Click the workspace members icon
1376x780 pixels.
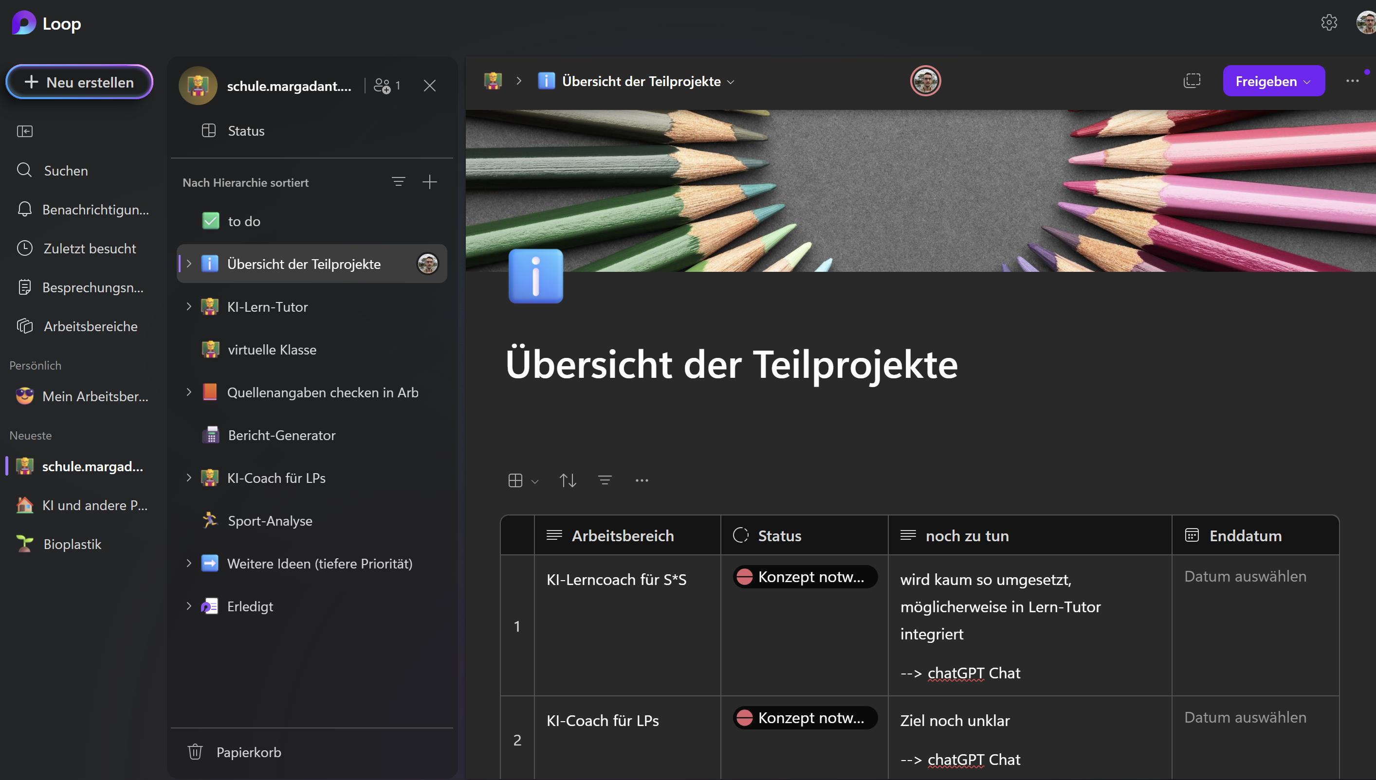(x=382, y=86)
